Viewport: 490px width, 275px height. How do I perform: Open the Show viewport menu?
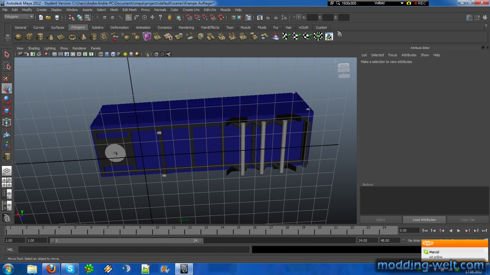tap(64, 48)
